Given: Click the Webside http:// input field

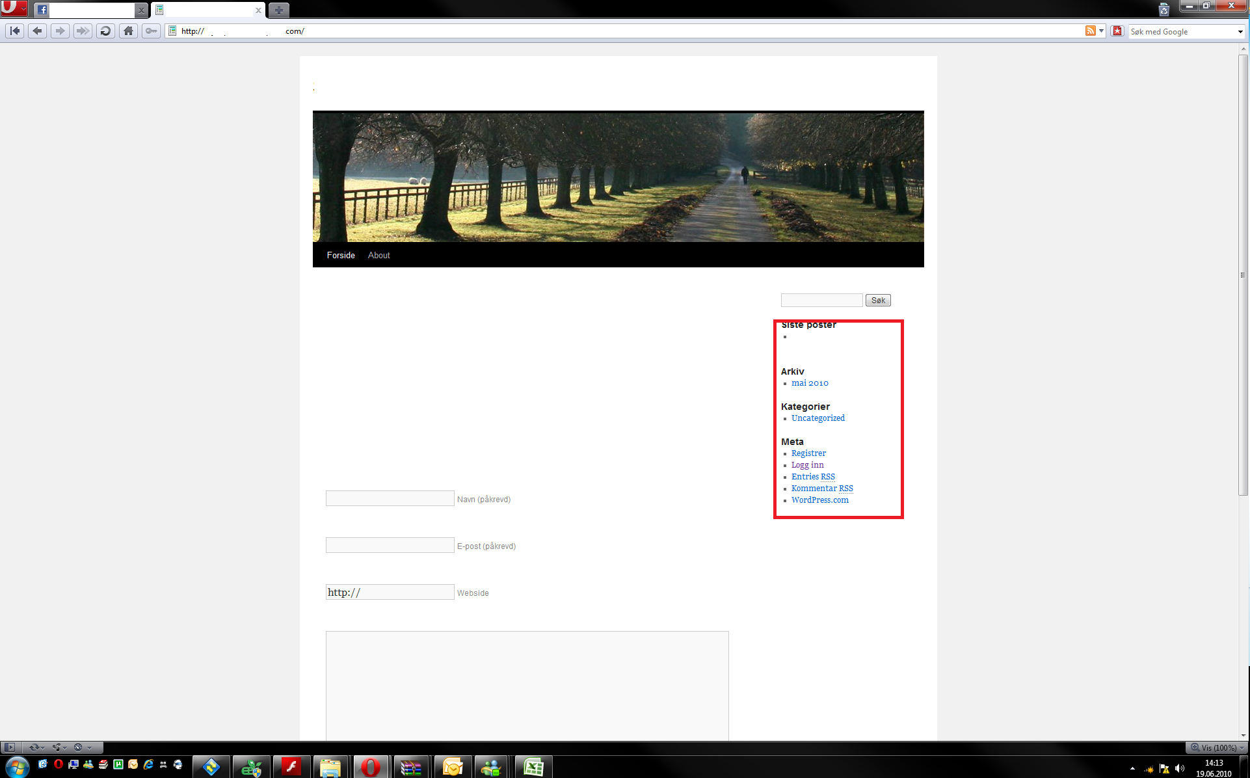Looking at the screenshot, I should (390, 592).
